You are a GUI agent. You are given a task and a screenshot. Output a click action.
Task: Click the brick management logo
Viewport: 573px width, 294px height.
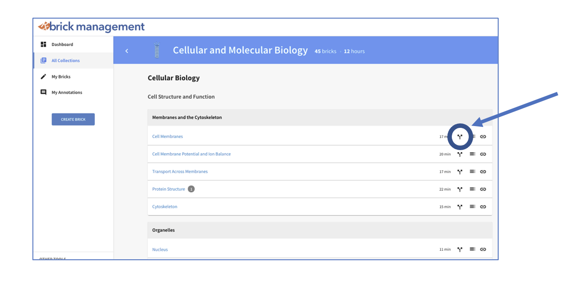[x=91, y=27]
